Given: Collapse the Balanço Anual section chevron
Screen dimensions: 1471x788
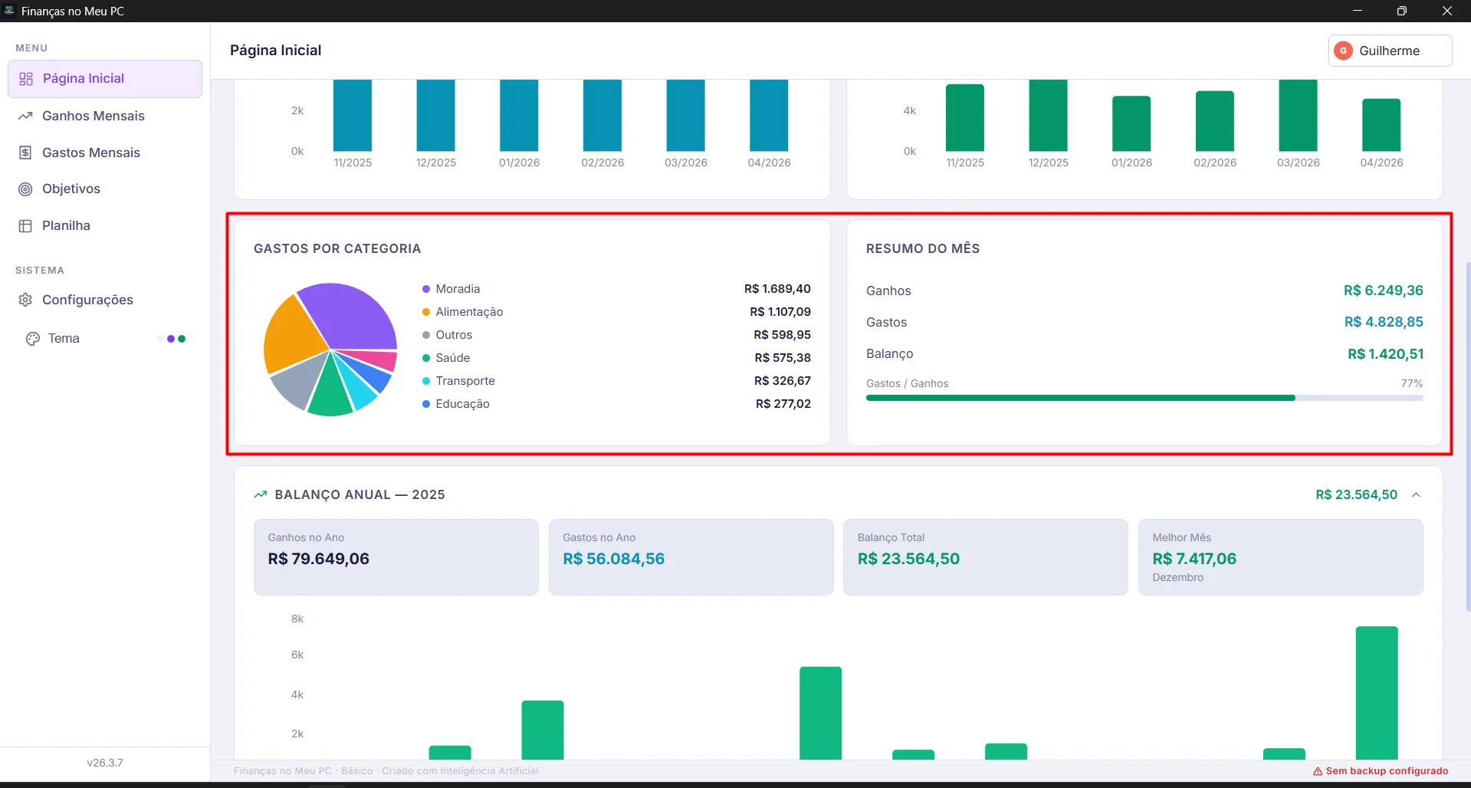Looking at the screenshot, I should click(x=1416, y=495).
